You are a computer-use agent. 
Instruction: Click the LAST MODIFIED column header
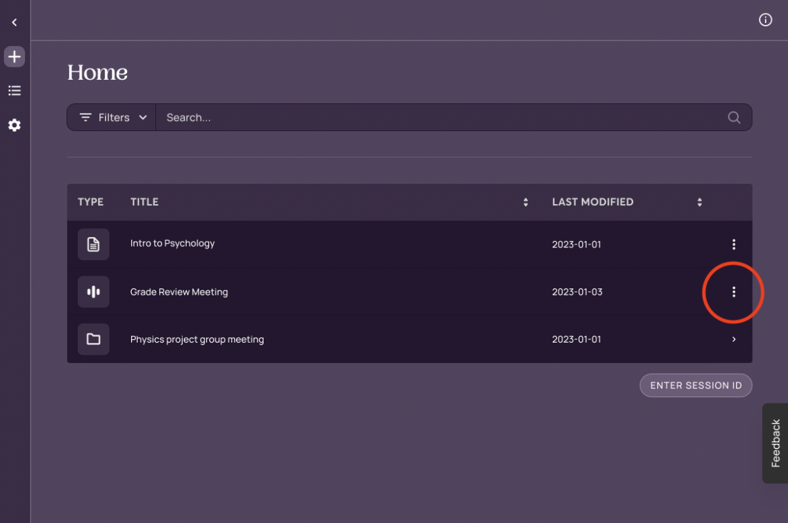pyautogui.click(x=593, y=202)
